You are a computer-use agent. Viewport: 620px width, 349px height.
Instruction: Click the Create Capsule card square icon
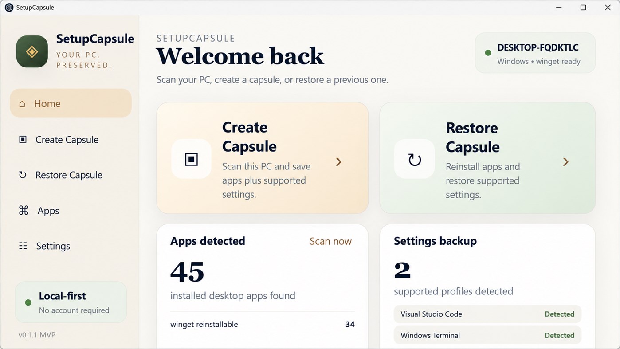191,159
